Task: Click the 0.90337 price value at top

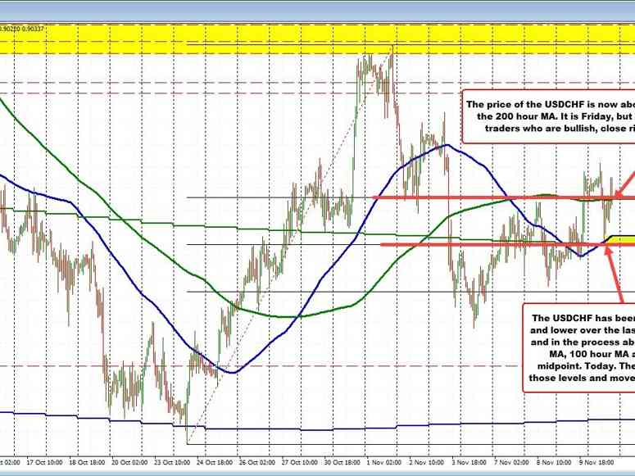Action: coord(34,29)
